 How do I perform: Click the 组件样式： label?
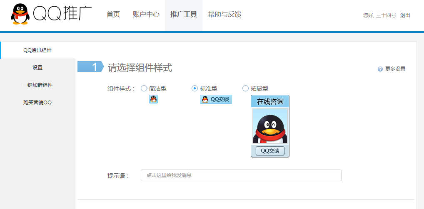click(122, 89)
